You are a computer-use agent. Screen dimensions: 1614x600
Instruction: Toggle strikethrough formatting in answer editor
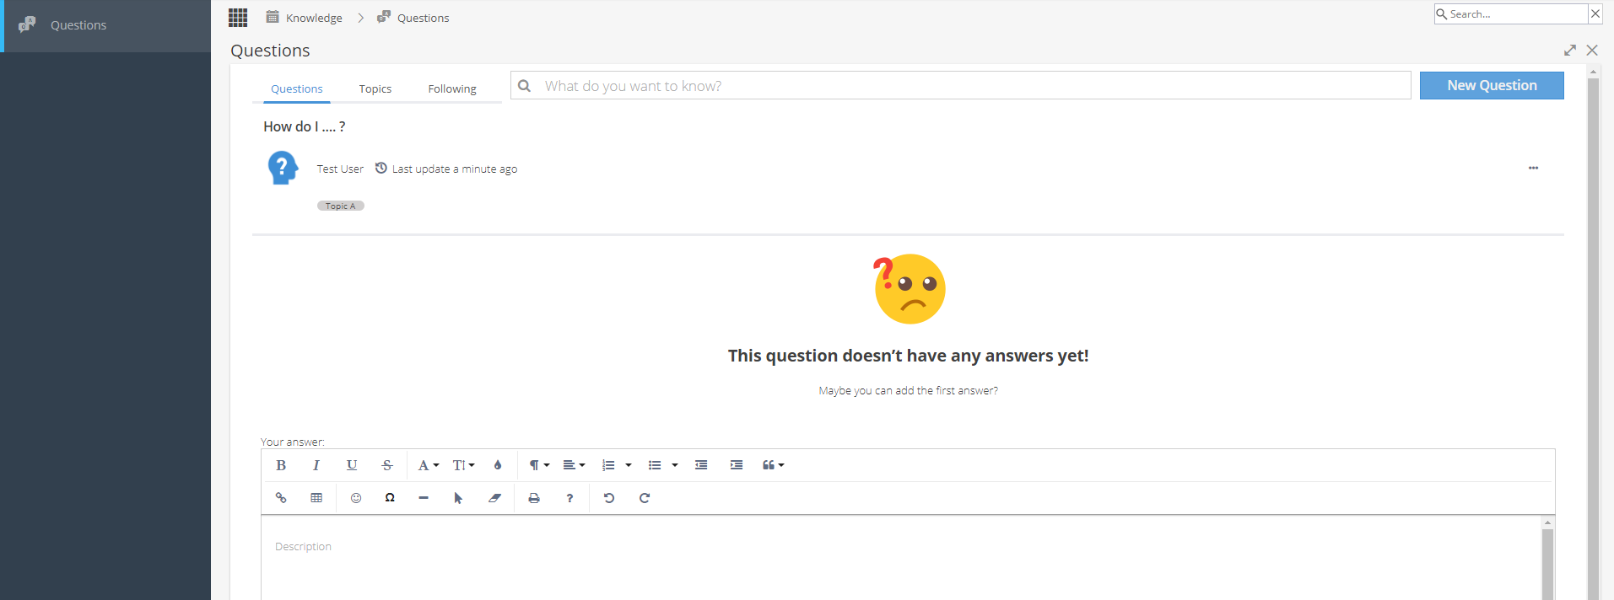[x=387, y=465]
